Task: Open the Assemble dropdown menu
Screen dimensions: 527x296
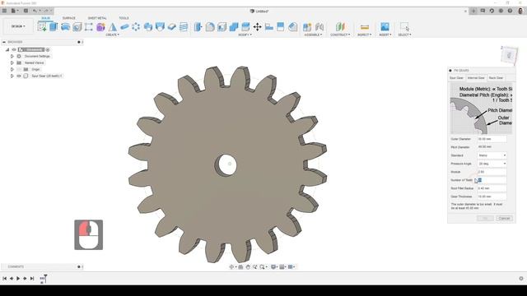Action: click(313, 35)
